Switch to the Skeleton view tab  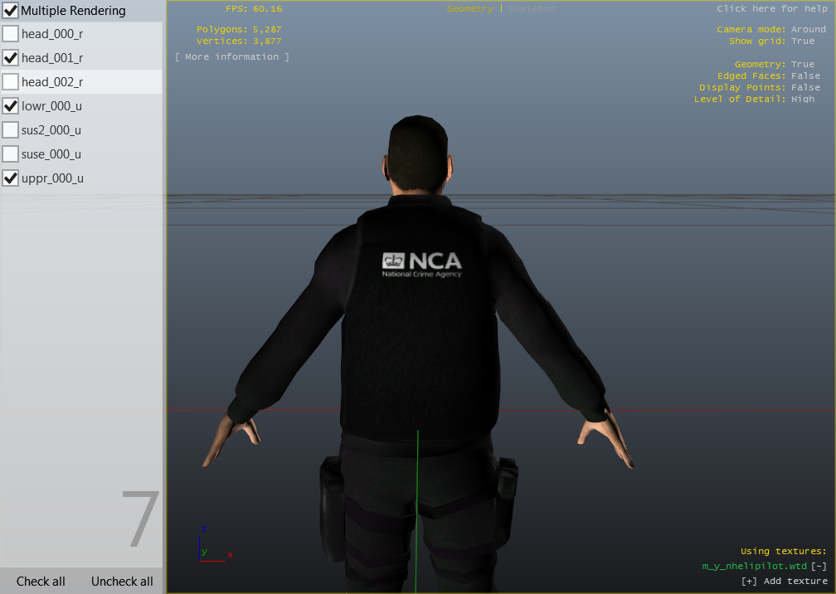pos(532,8)
